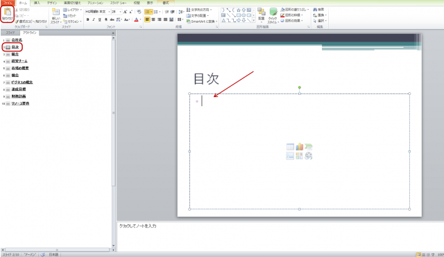Click the decrease list level icon
Viewport: 444px width, 257px height.
[166, 12]
